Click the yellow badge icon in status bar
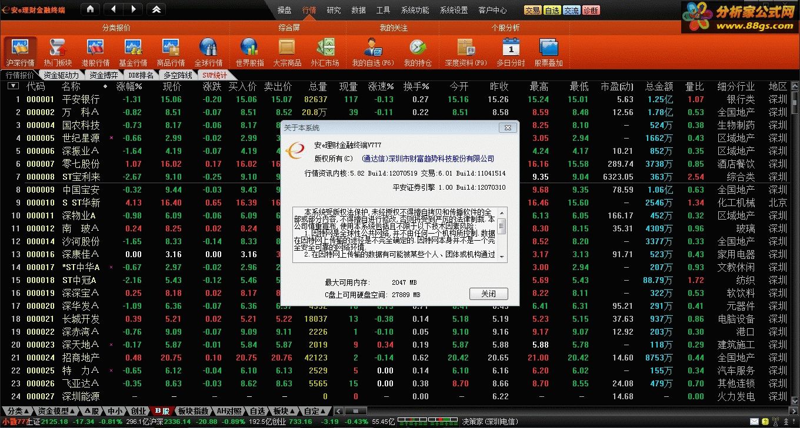 765,422
